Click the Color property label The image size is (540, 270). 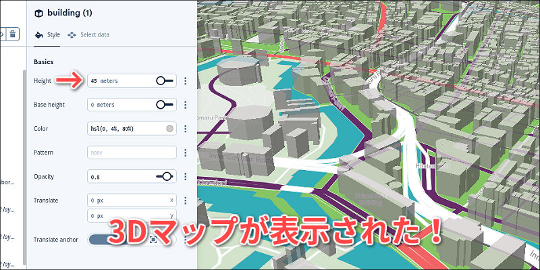40,129
